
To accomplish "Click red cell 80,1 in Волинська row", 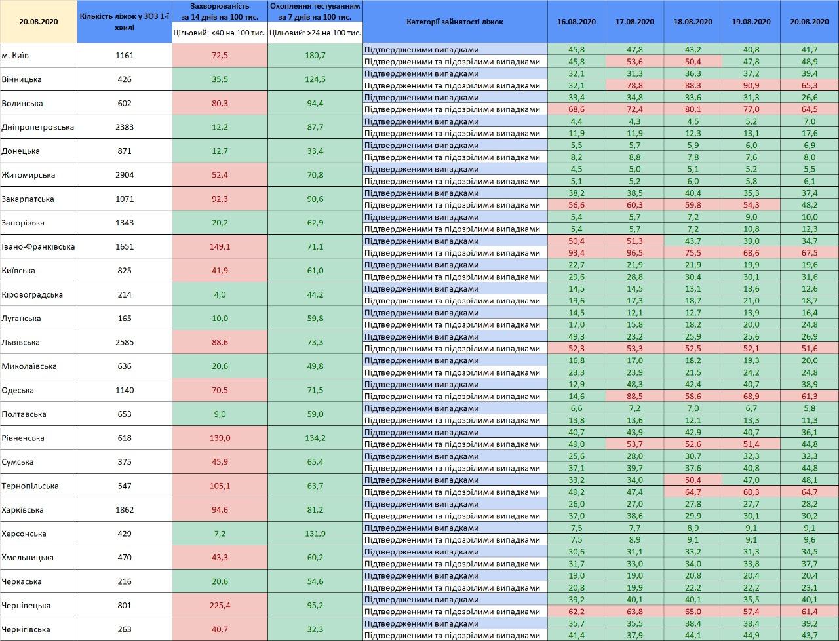I will [x=693, y=109].
